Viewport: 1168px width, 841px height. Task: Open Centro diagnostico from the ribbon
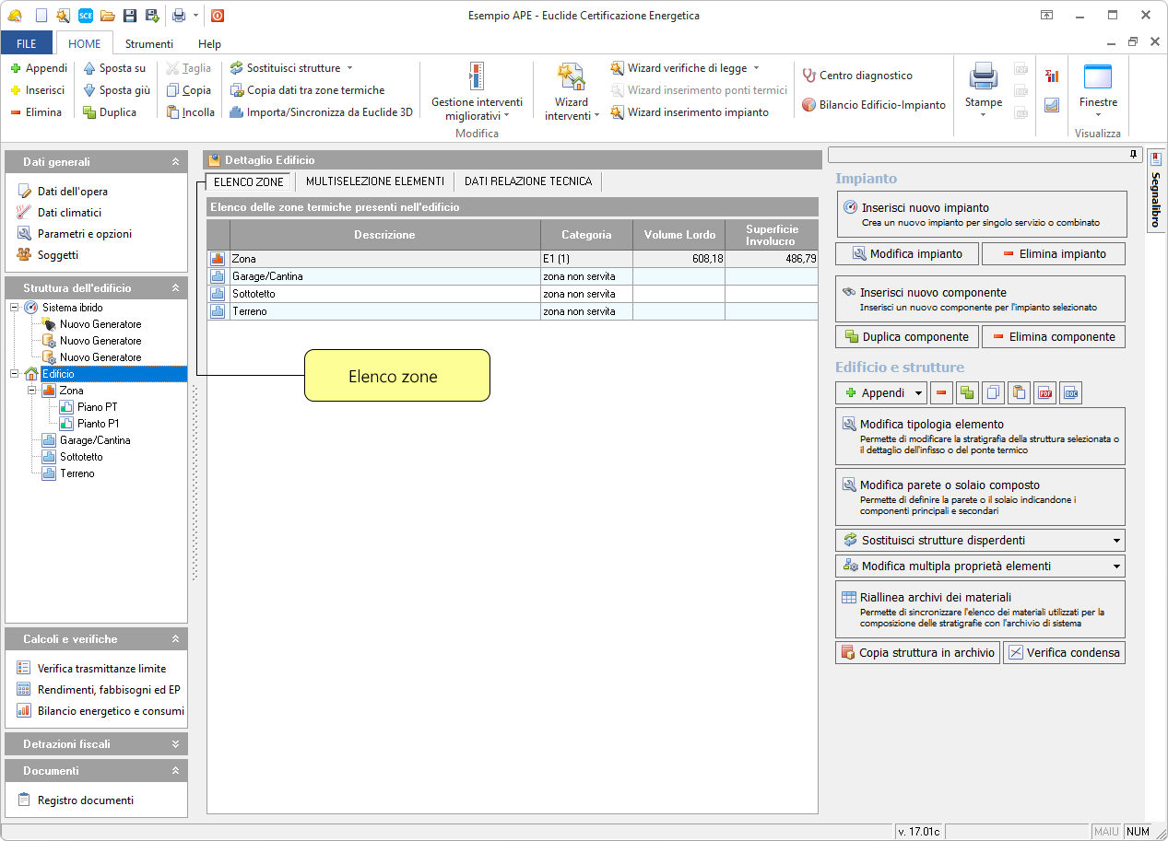[857, 76]
